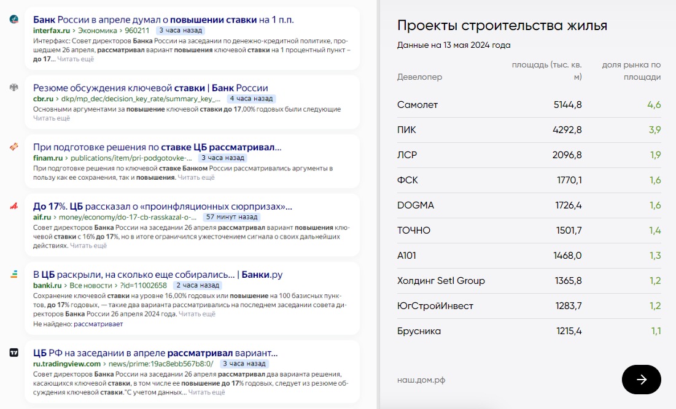
Task: Click the 'Девелопер' column header
Action: (419, 77)
